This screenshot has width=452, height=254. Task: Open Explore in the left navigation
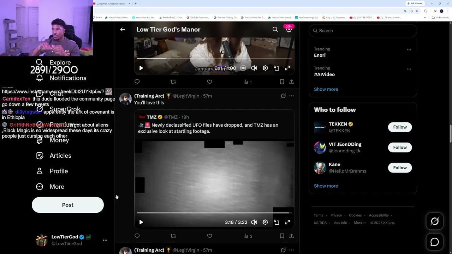click(53, 62)
